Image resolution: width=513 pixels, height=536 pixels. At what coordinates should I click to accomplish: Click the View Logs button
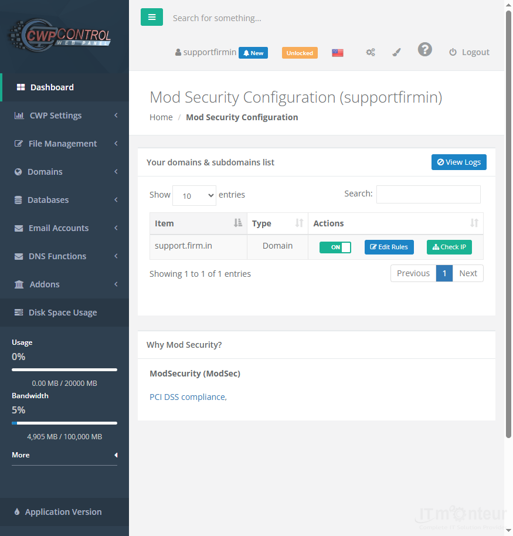[458, 162]
